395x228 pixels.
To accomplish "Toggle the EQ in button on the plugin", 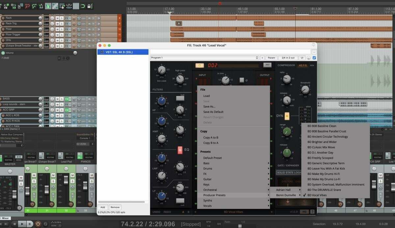I will 180,150.
